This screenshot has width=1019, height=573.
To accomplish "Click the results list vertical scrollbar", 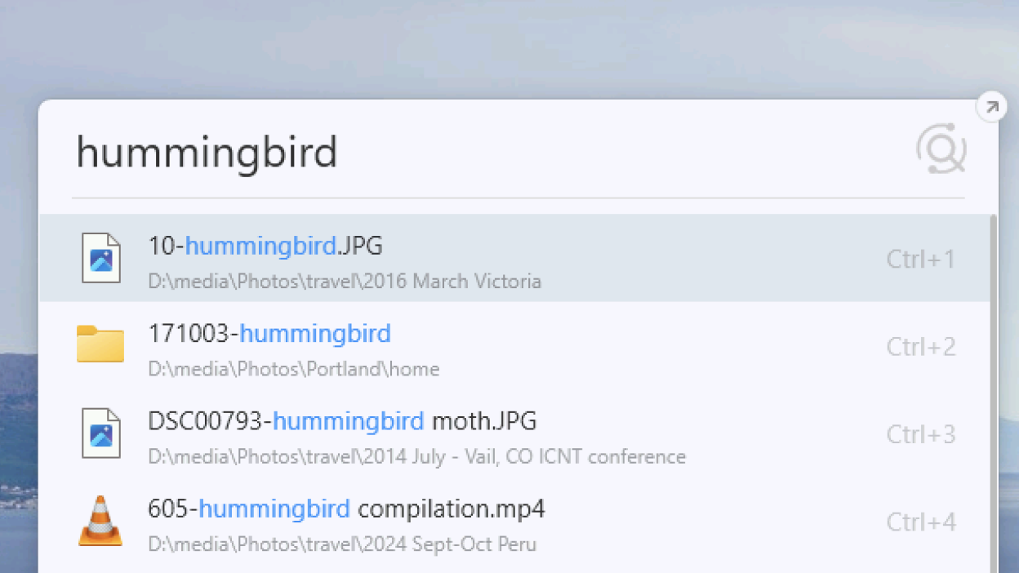I will coord(994,392).
